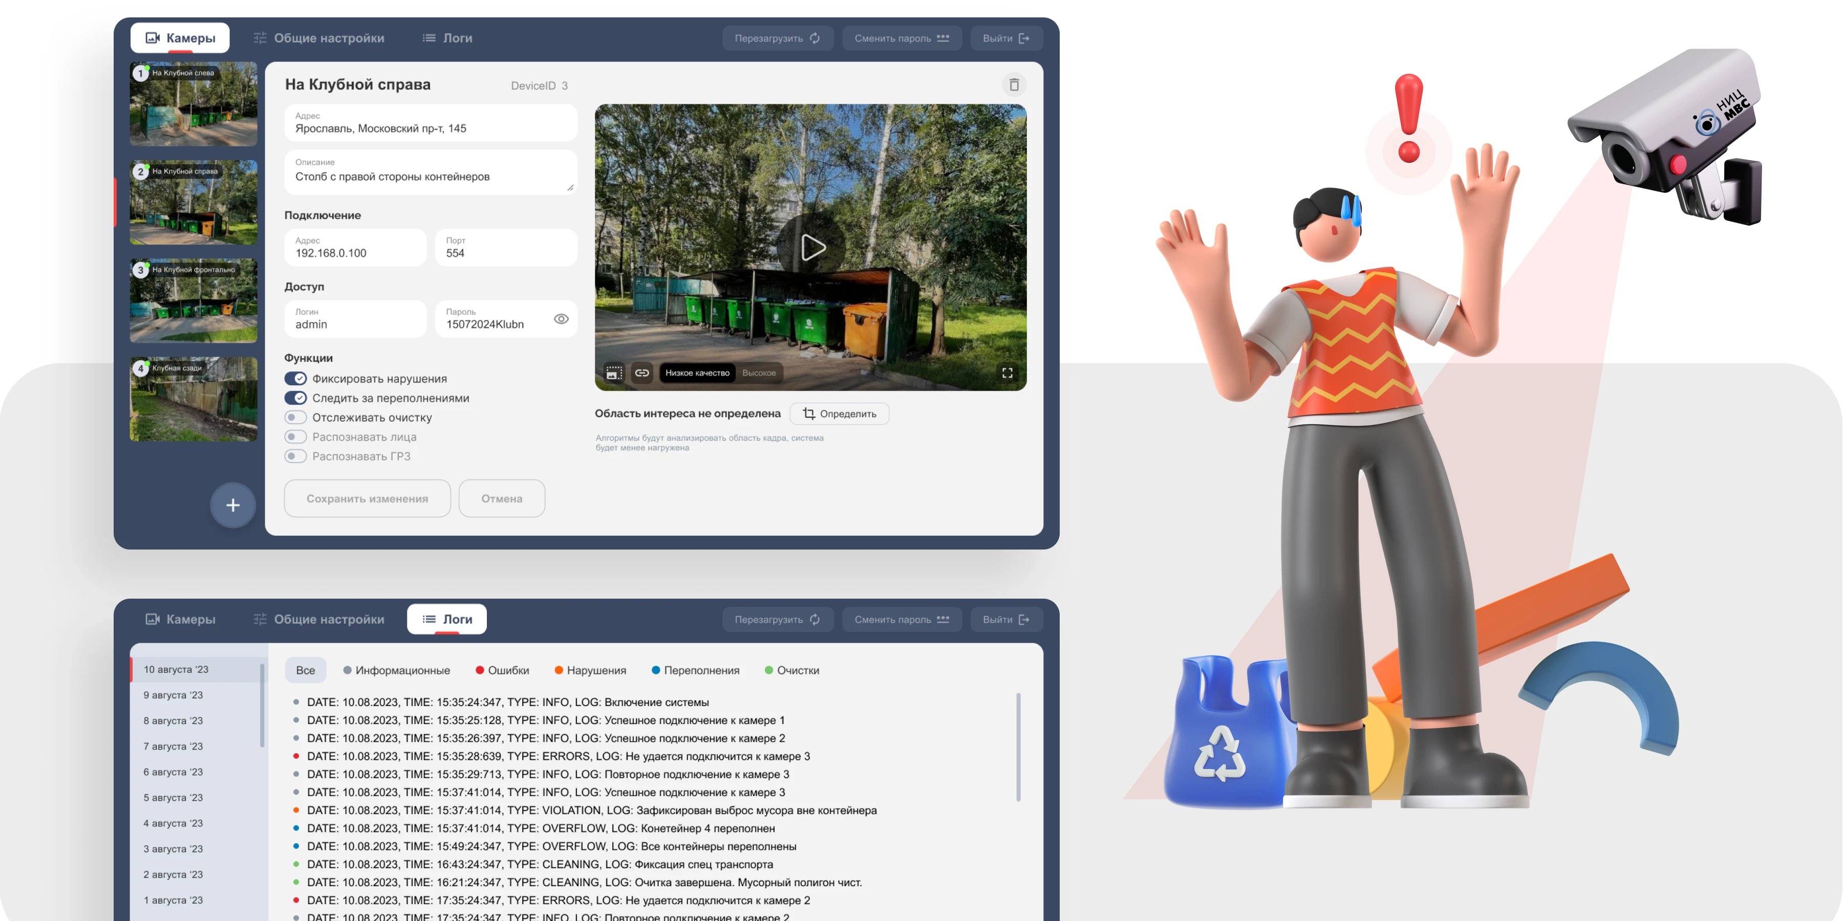The image size is (1843, 921).
Task: Switch to Камеры tab in the logs window
Action: click(x=180, y=619)
